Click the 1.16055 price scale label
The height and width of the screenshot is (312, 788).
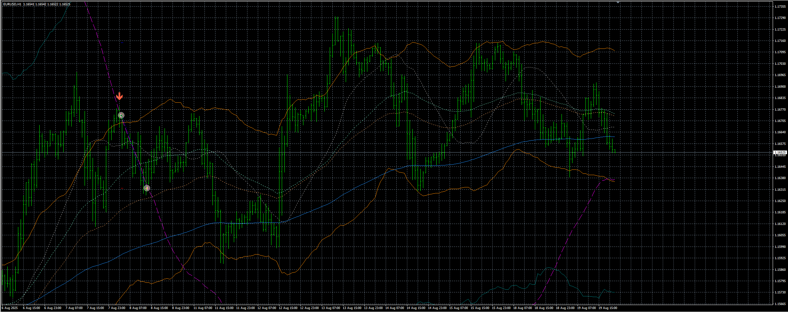780,235
